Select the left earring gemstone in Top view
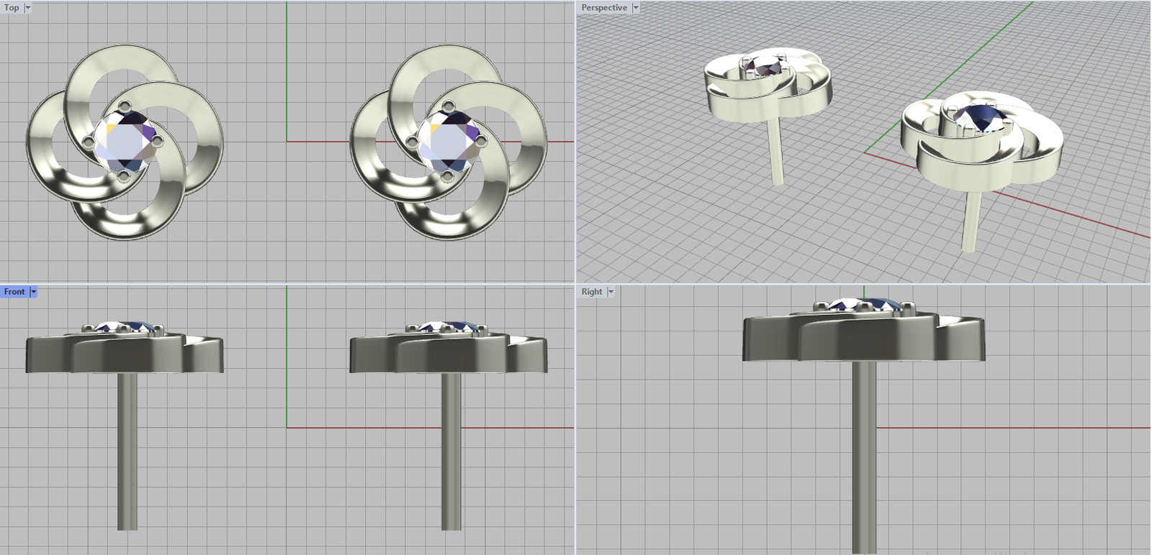This screenshot has width=1152, height=555. 125,141
